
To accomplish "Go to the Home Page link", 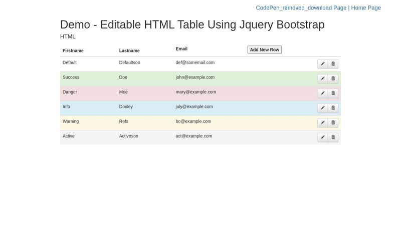I will 365,8.
